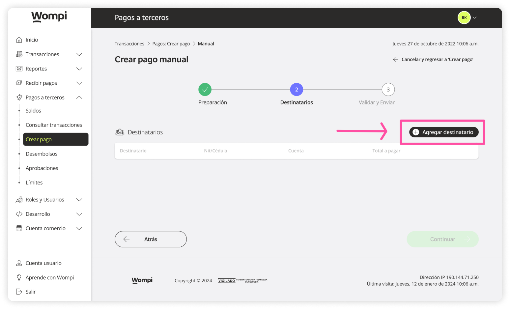Screen dimensions: 510x309
Task: Expand the Transacciones menu chevron
Action: tap(79, 54)
